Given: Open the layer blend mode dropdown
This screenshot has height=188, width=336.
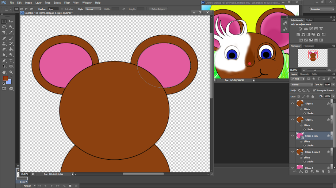Looking at the screenshot, I should [302, 85].
